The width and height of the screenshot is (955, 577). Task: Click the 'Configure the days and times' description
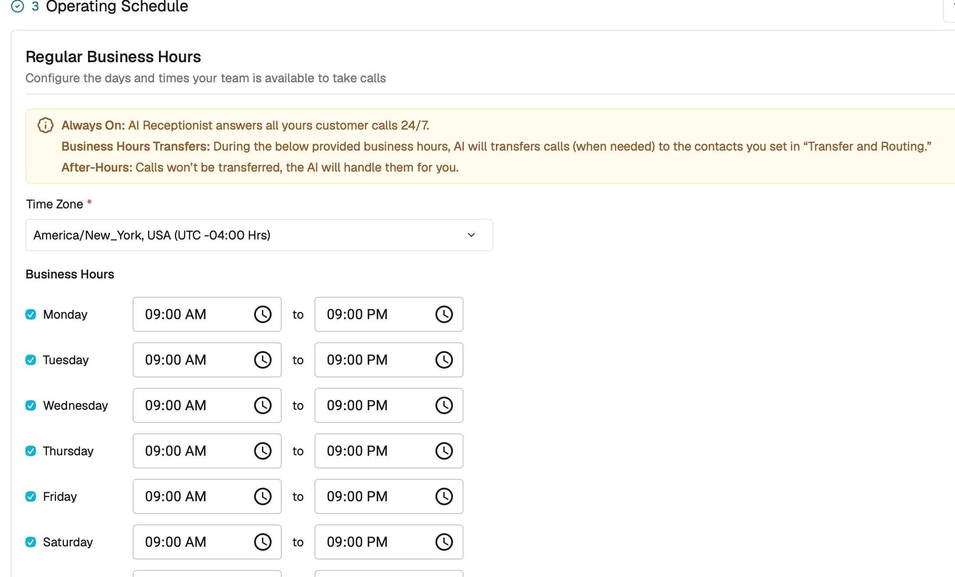205,78
